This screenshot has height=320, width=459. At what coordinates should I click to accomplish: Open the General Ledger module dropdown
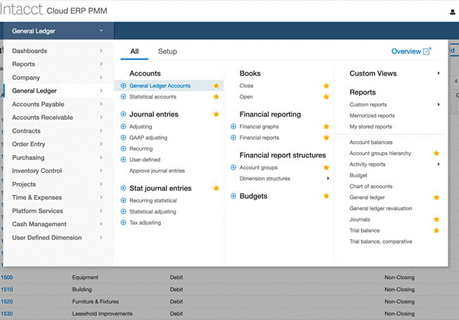[59, 30]
